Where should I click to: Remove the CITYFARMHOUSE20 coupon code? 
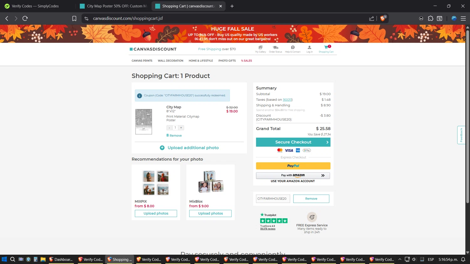311,199
